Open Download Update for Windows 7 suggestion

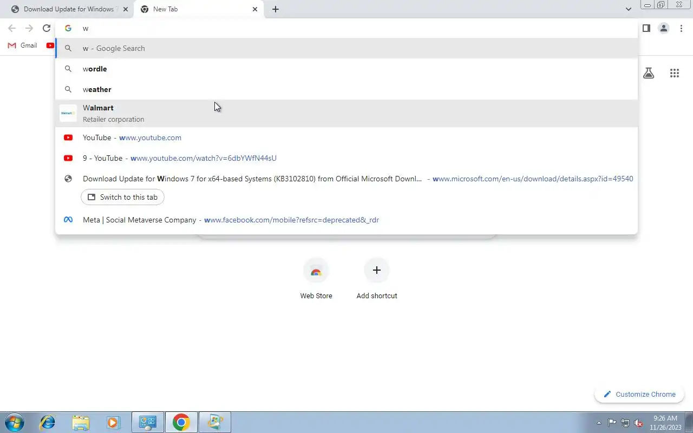pos(346,179)
